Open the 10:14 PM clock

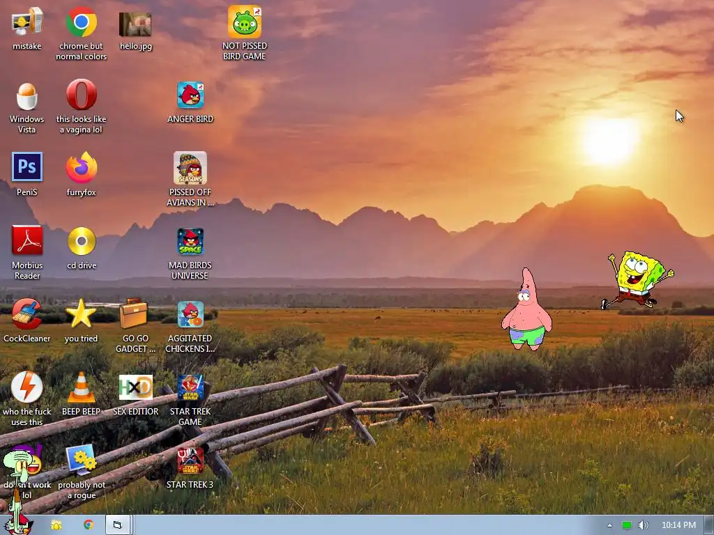(x=678, y=525)
